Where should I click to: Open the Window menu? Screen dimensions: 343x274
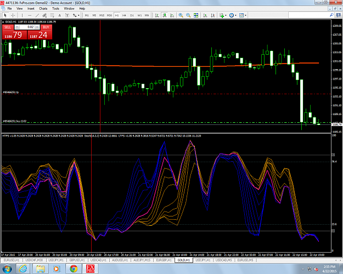69,9
